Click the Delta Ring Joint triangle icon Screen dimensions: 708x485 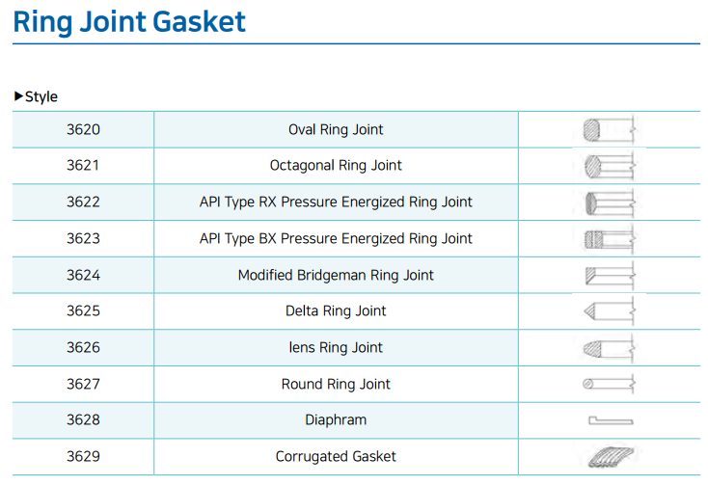tap(610, 311)
